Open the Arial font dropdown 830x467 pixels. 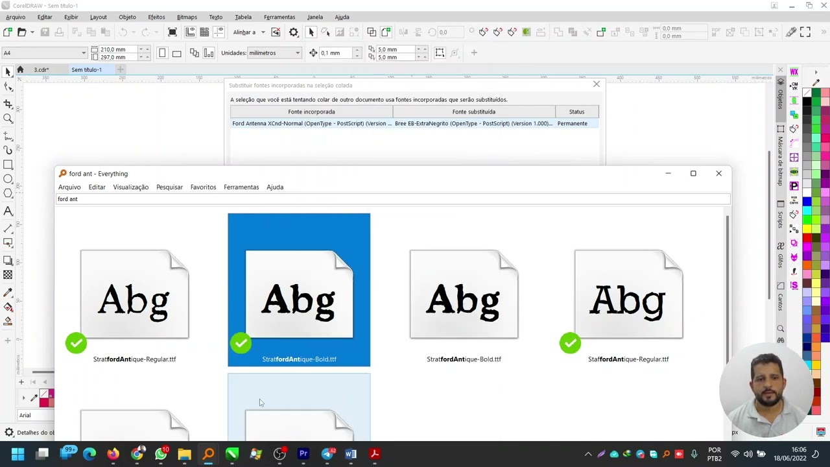coord(35,415)
